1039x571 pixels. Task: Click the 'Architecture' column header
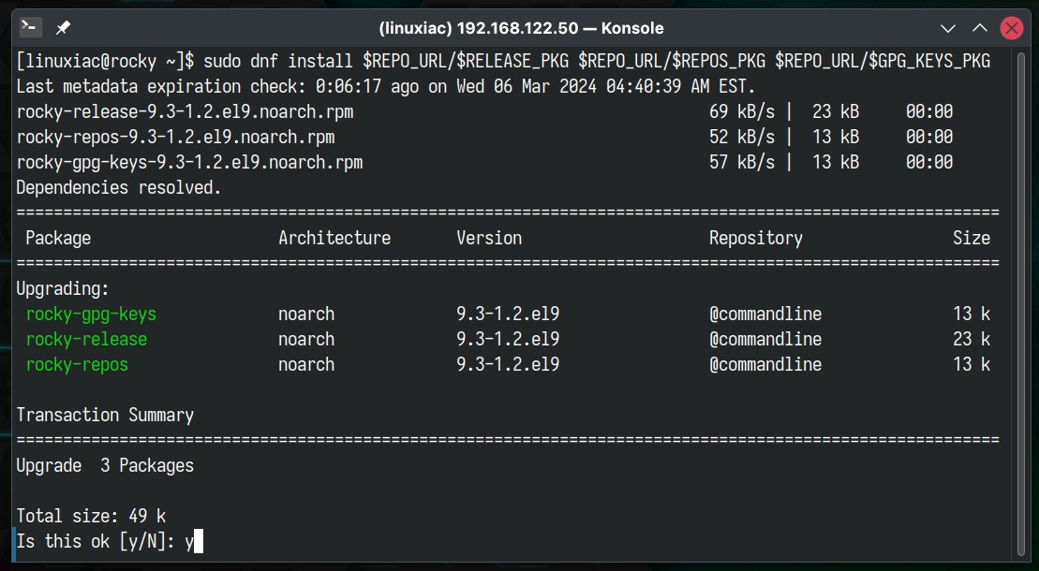[x=334, y=238]
